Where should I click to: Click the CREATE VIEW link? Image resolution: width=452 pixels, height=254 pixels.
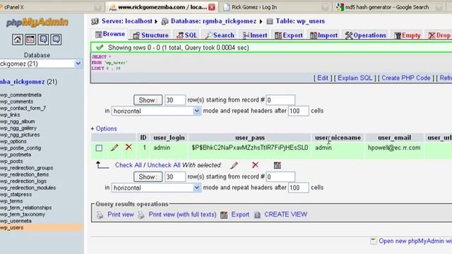pos(285,214)
